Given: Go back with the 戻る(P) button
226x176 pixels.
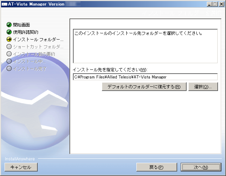Looking at the screenshot, I should 157,167.
